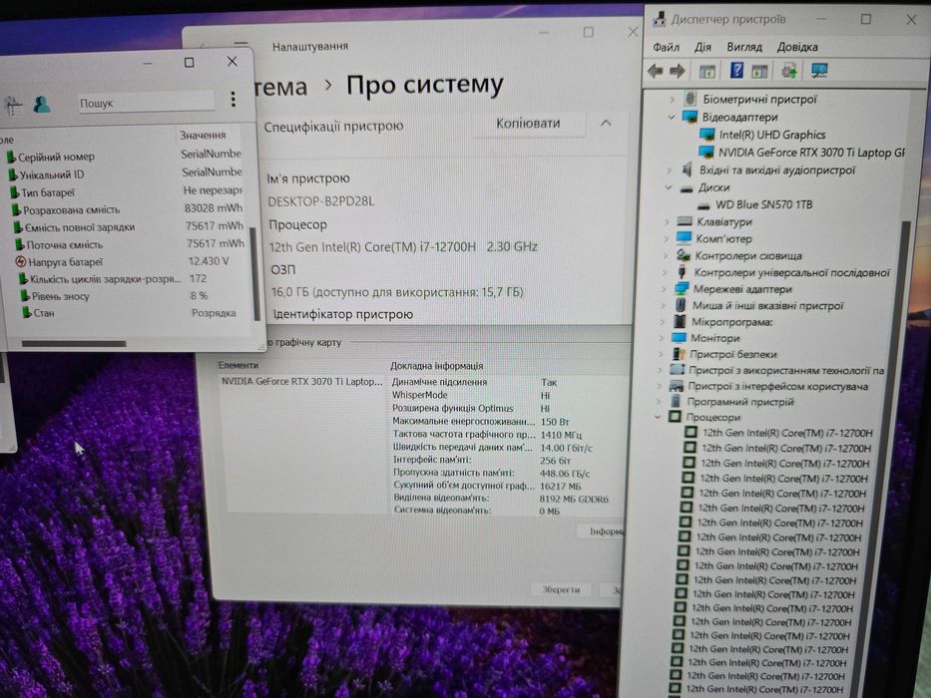Click the Максимальне енергоспоживання row
Image resolution: width=931 pixels, height=698 pixels.
tap(481, 422)
